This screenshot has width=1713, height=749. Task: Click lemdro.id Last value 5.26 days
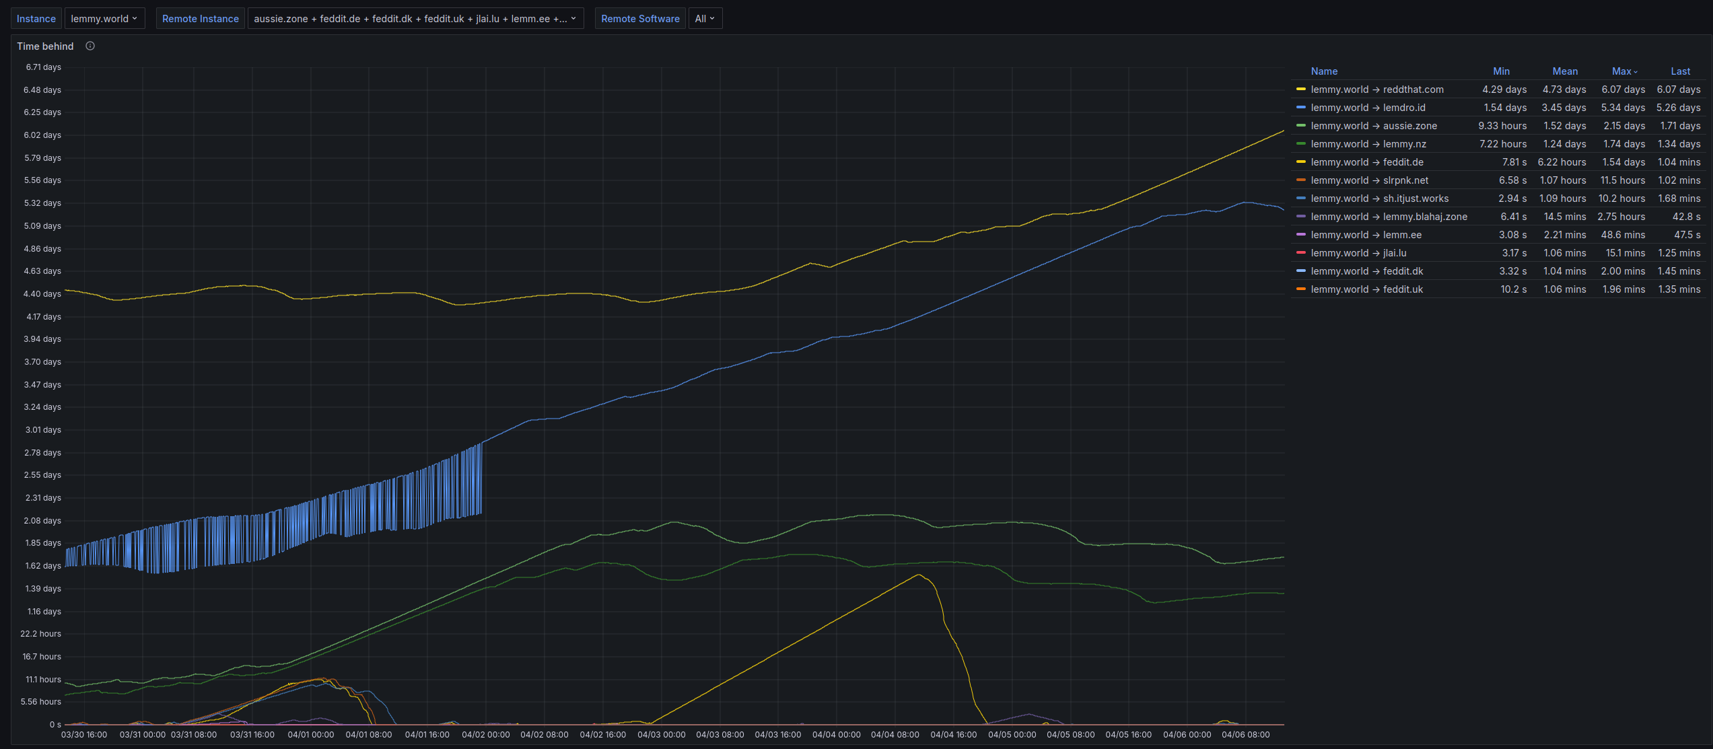coord(1678,108)
